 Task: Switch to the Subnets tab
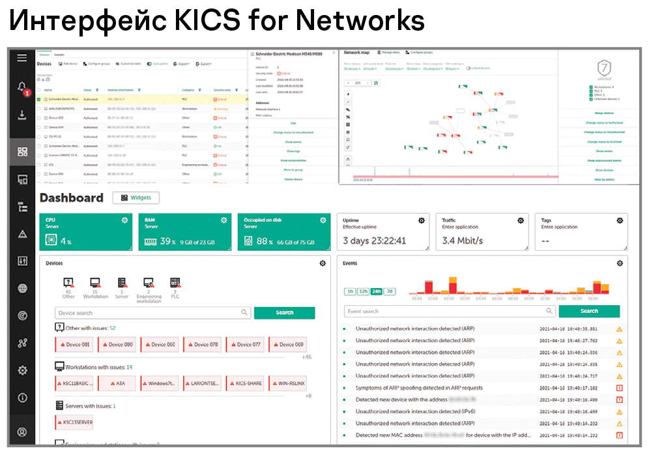59,55
